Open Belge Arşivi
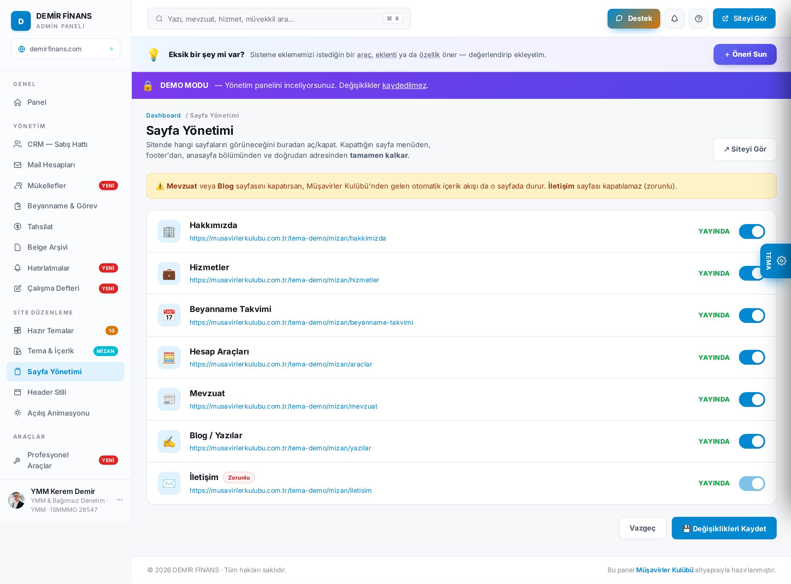Screen dimensions: 791x584 click(x=66, y=247)
